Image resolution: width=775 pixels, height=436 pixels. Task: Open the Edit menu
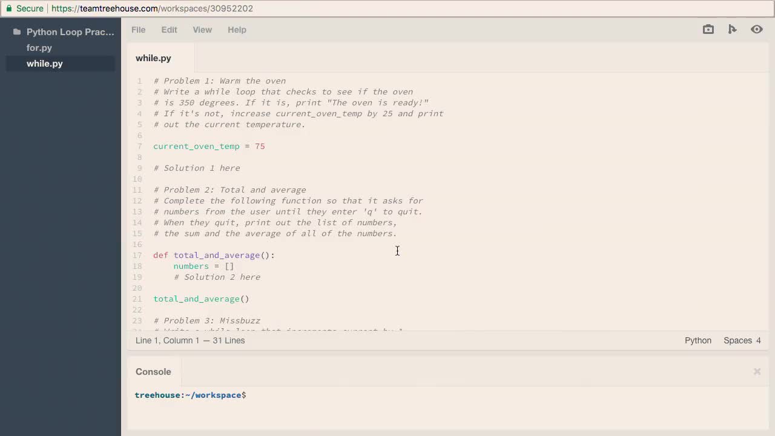(x=169, y=30)
